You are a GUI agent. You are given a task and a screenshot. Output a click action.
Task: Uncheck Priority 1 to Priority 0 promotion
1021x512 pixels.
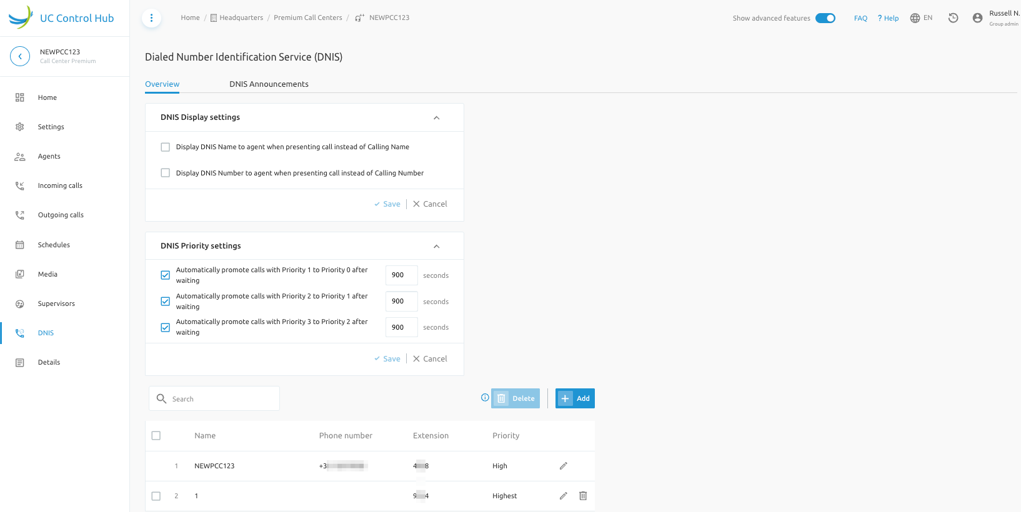(166, 275)
